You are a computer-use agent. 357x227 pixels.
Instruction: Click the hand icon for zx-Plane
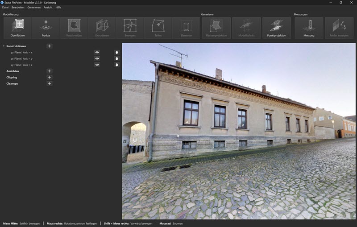tap(116, 59)
